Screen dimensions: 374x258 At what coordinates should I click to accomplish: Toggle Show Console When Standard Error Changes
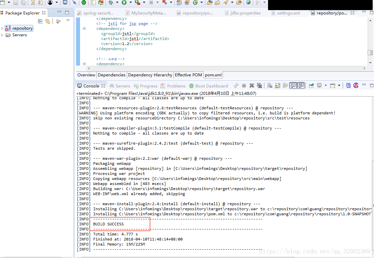click(301, 85)
